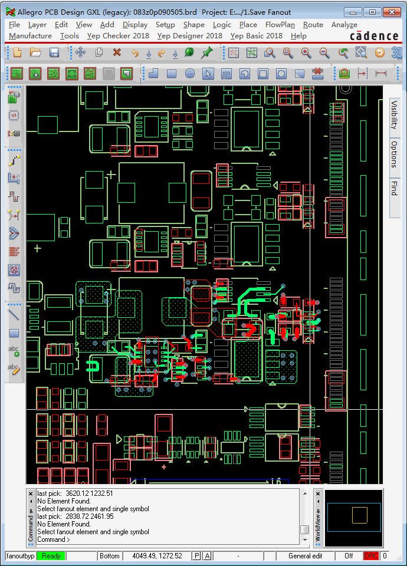Viewport: 407px width, 566px height.
Task: Click the Redo arrow icon
Action: pyautogui.click(x=162, y=53)
